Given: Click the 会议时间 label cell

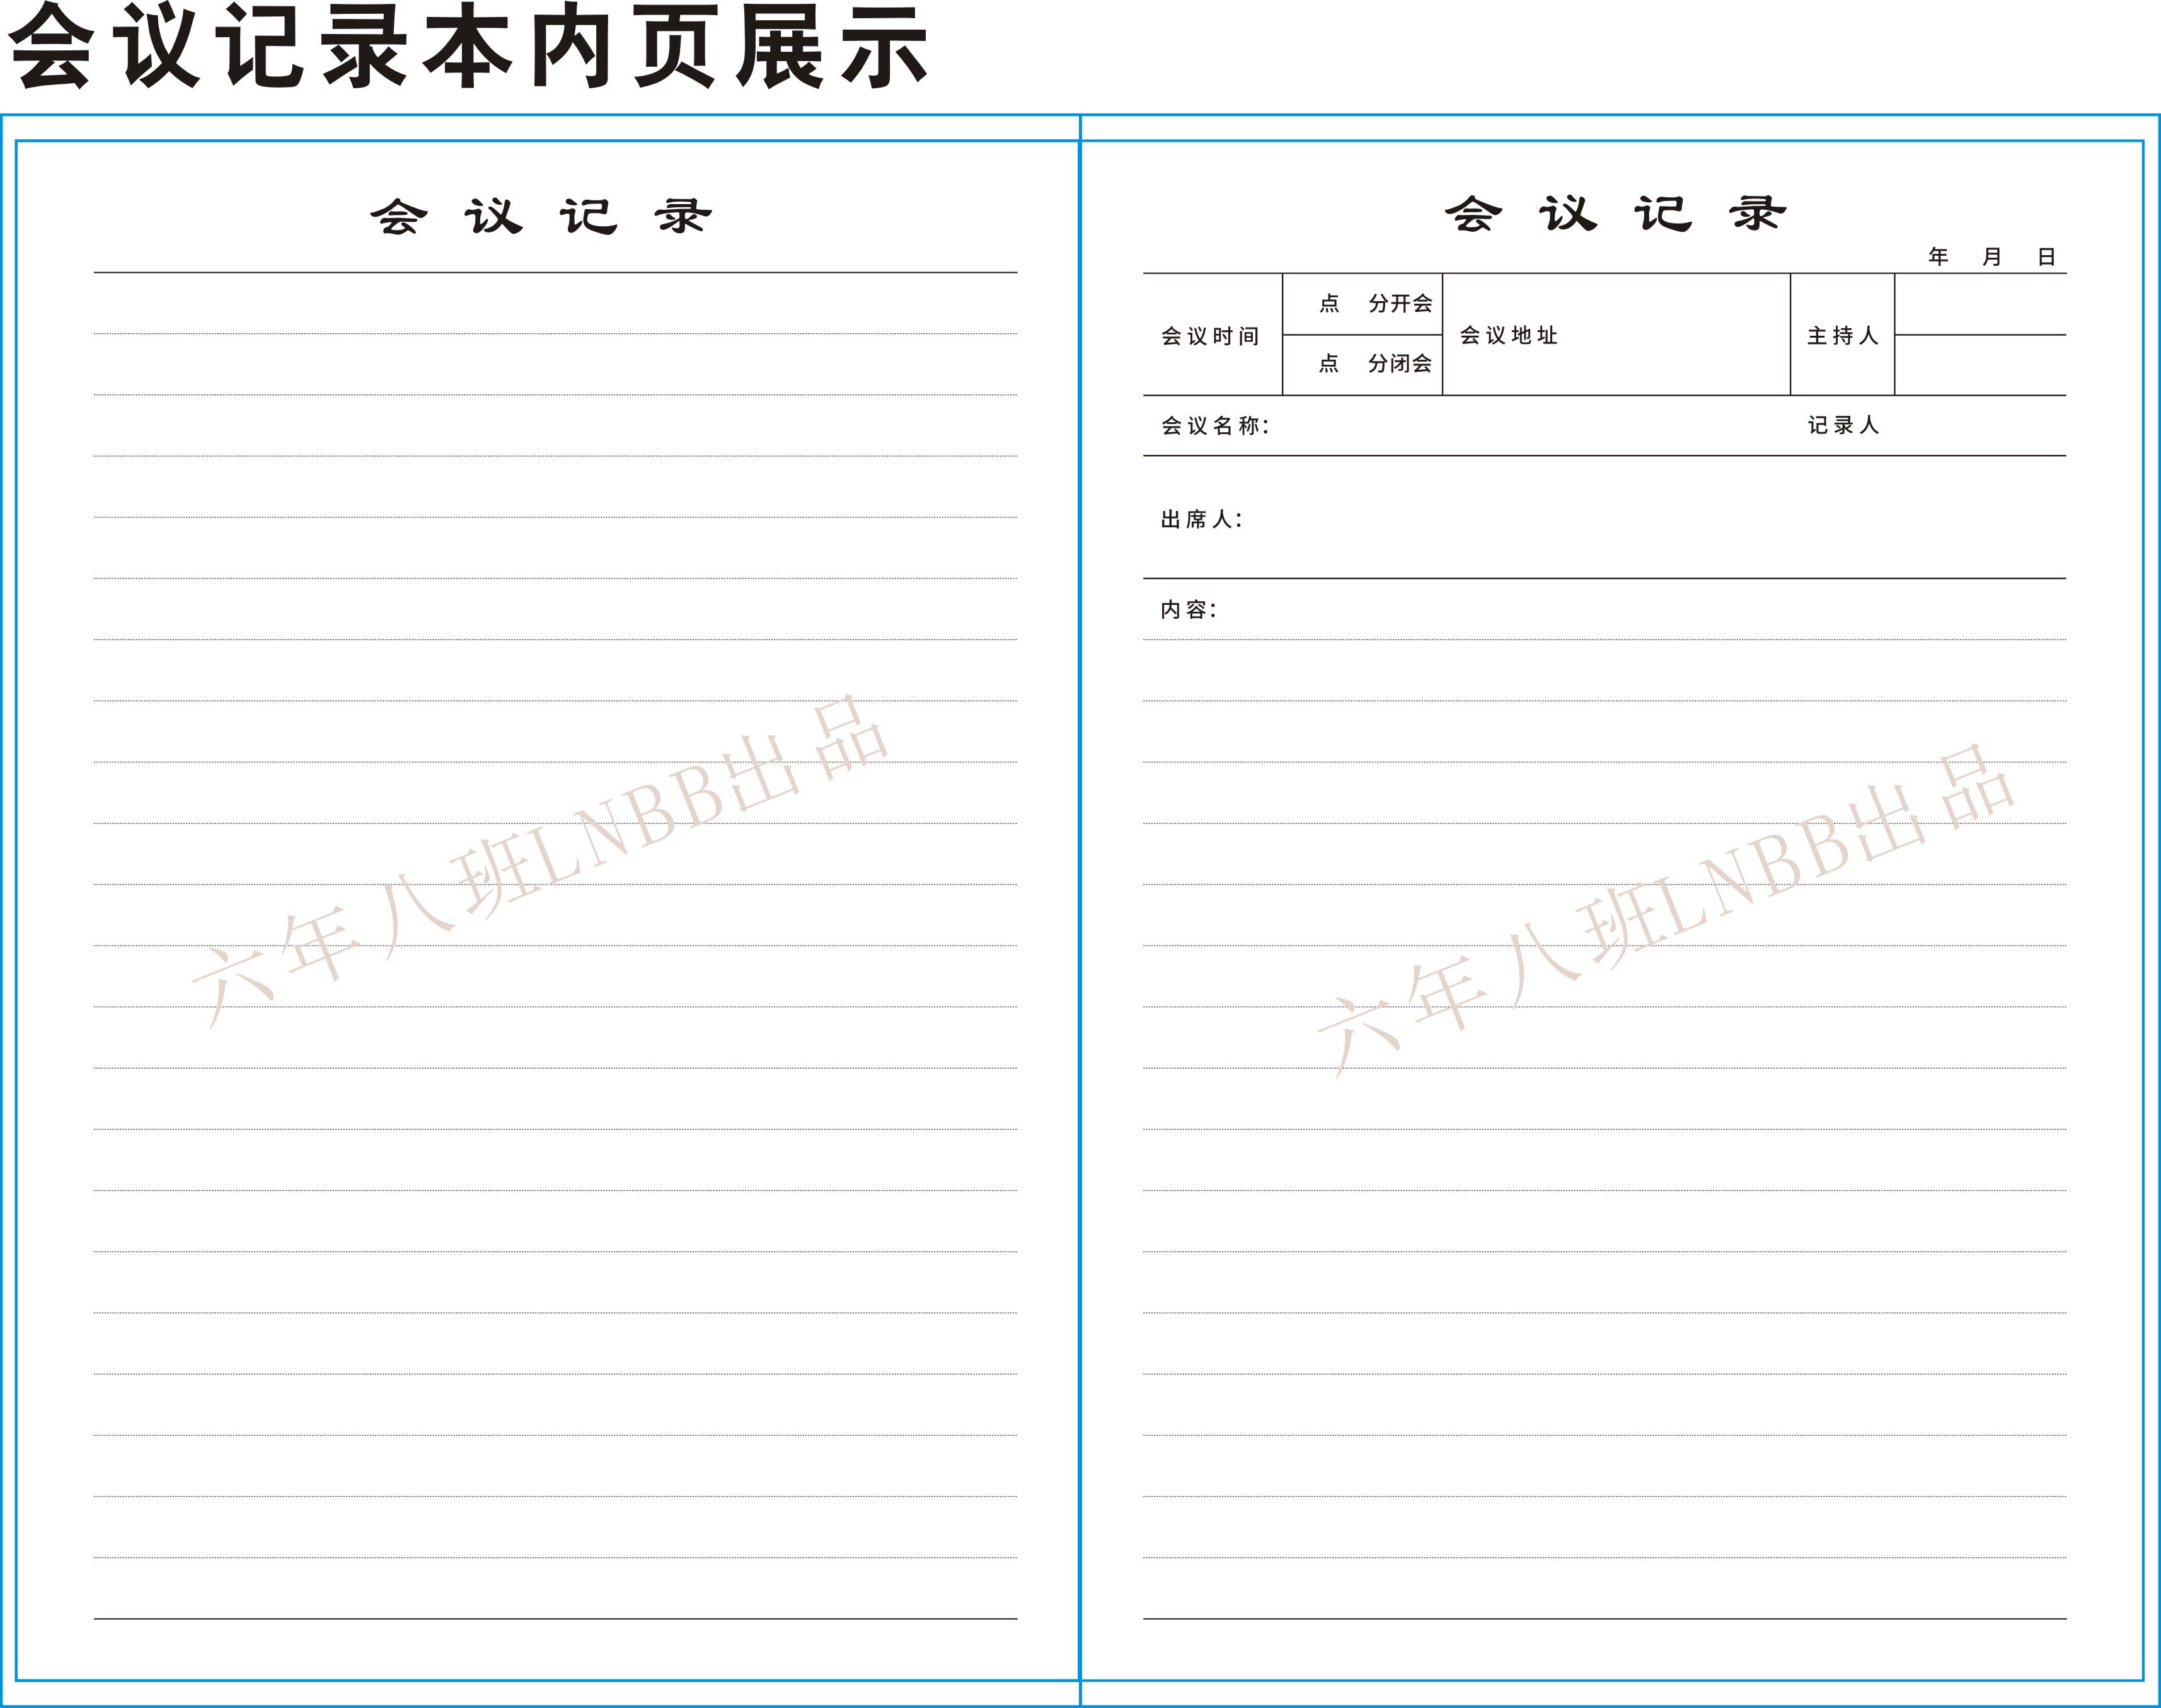Looking at the screenshot, I should [x=1211, y=336].
